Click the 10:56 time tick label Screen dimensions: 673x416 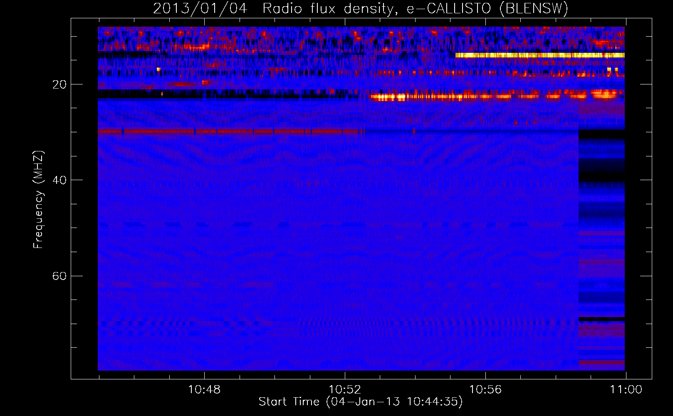pos(485,390)
